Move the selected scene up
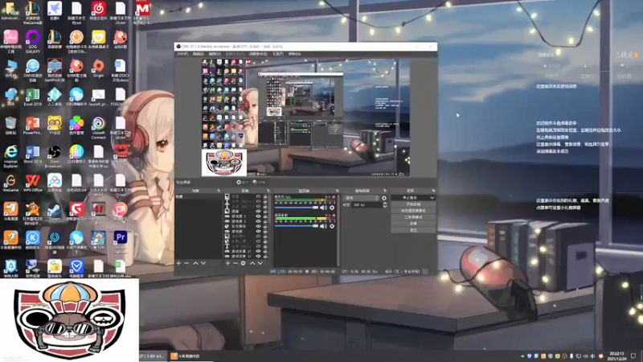Viewport: 643px width, 362px height. [195, 263]
